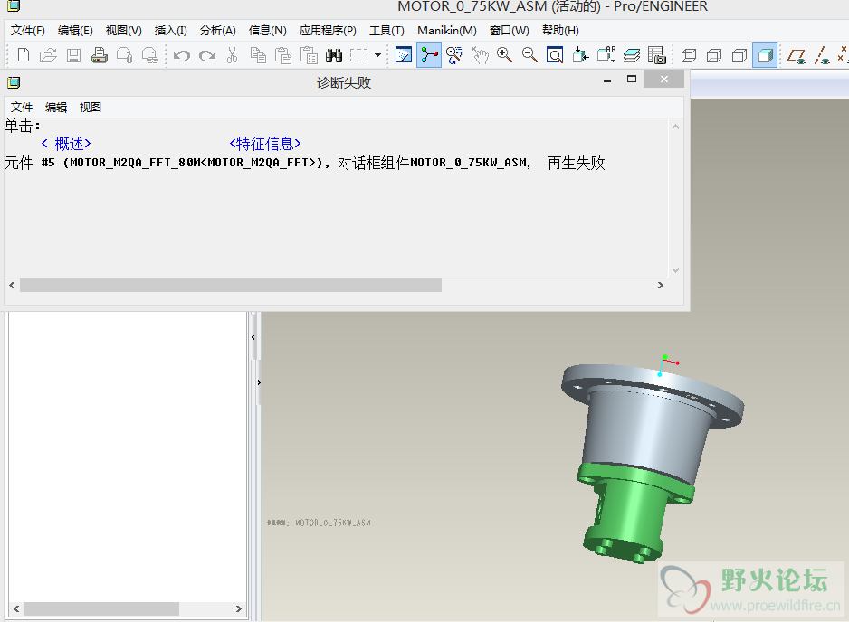Create a new file with New icon
This screenshot has height=622, width=849.
(24, 55)
